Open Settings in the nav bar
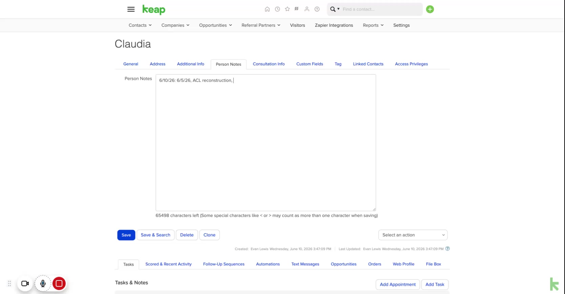The image size is (565, 294). 401,25
